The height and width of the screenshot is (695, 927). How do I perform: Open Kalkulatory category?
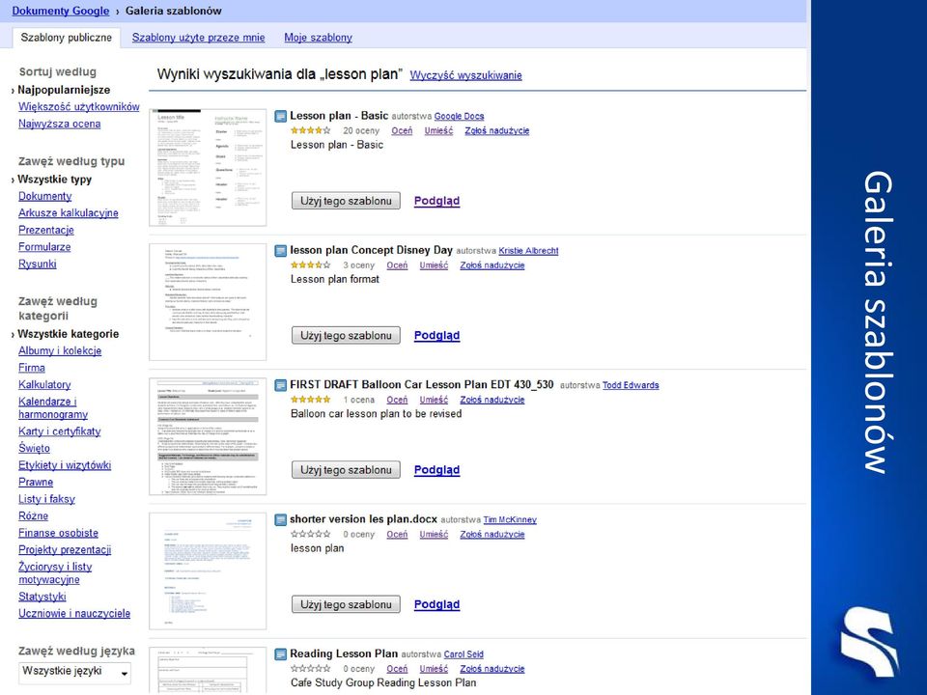[44, 385]
